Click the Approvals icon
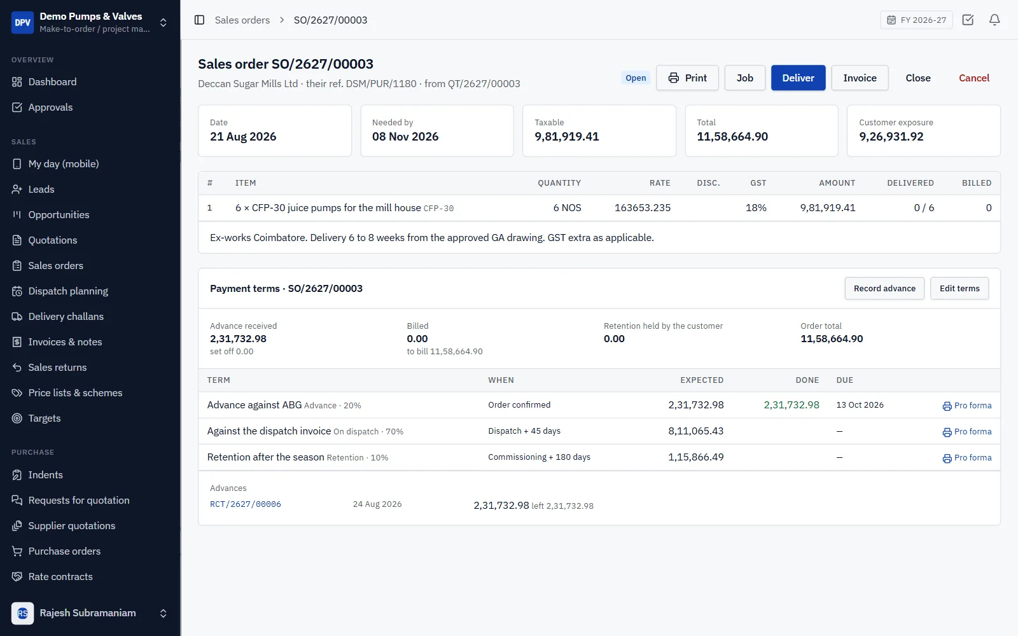The width and height of the screenshot is (1018, 636). (x=17, y=107)
